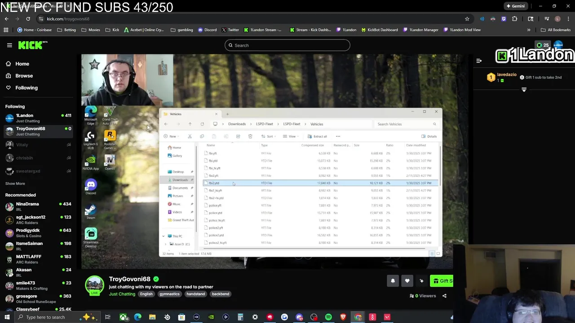Image resolution: width=575 pixels, height=323 pixels.
Task: Select the backbend tag
Action: (221, 294)
